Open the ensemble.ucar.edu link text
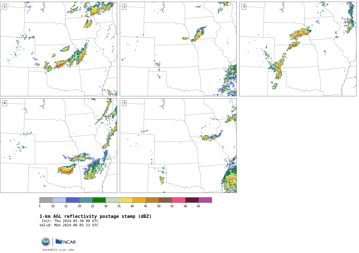 coord(58,250)
